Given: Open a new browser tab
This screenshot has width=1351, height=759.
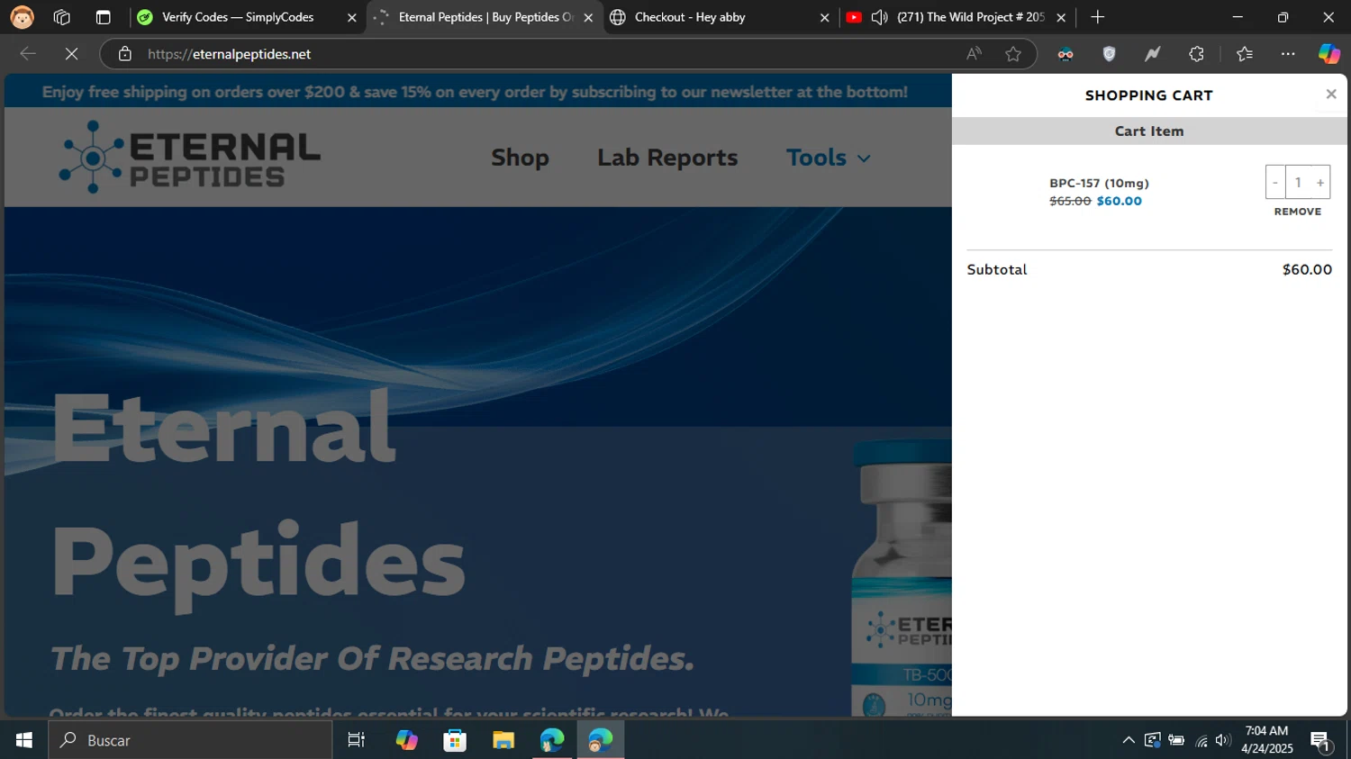Looking at the screenshot, I should 1097,17.
